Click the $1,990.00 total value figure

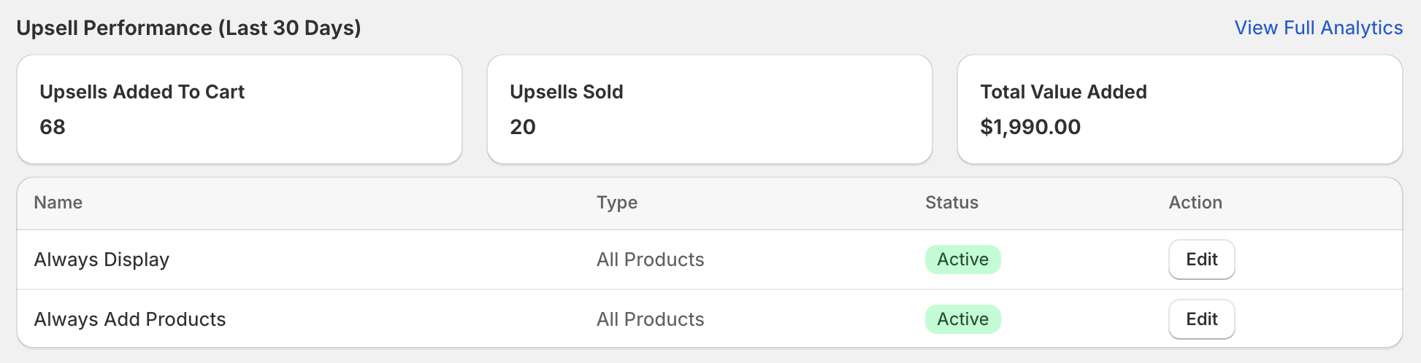point(1030,127)
